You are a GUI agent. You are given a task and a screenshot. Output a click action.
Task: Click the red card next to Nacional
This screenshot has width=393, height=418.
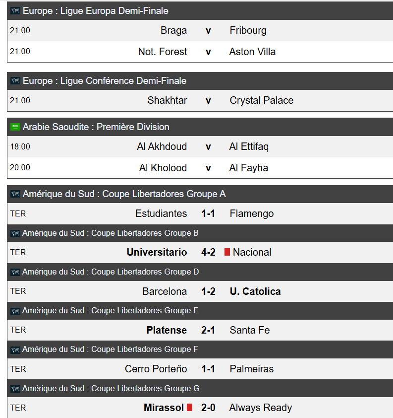pos(227,252)
